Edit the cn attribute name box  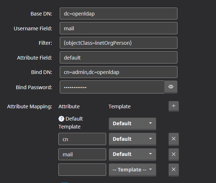click(82, 139)
